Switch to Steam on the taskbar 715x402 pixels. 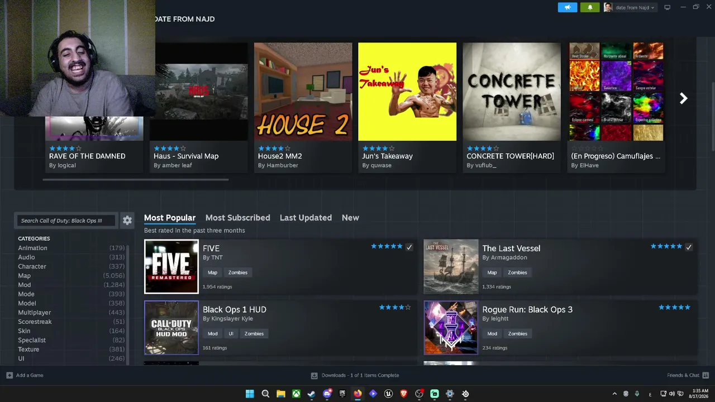pos(312,394)
